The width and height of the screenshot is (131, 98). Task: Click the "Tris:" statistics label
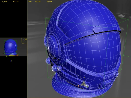pos(30,2)
